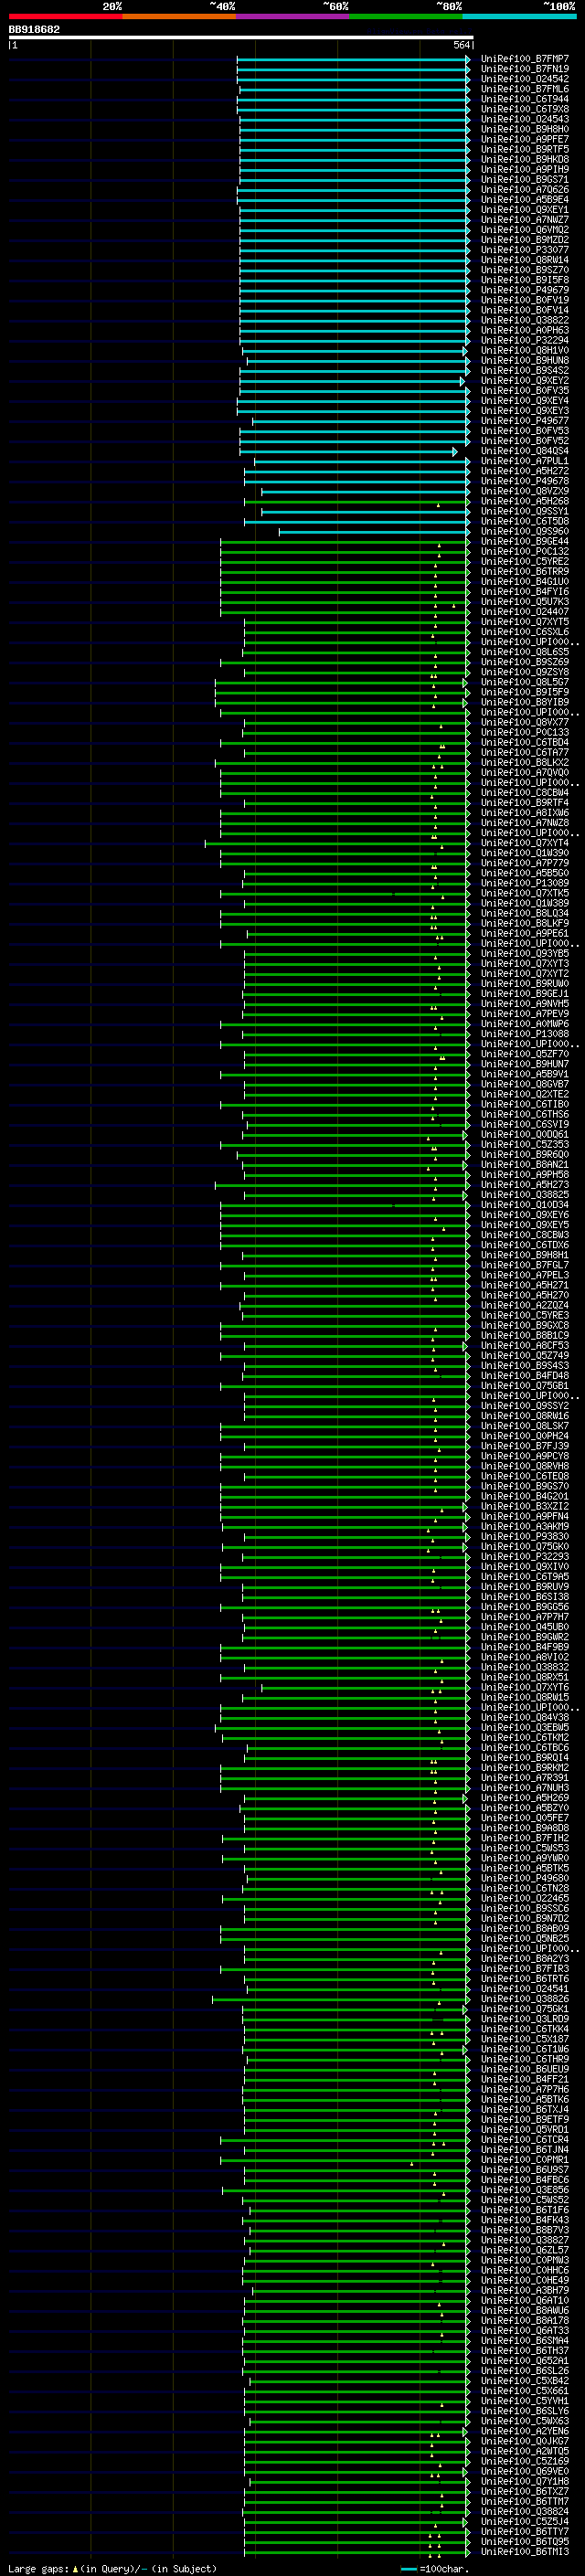Select the UniRef100_P49677 label
585x2576 pixels.
(525, 421)
